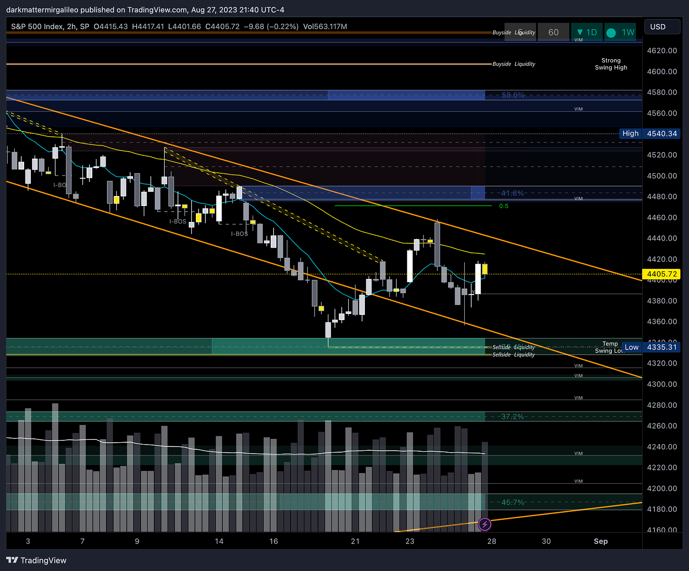The image size is (689, 571).
Task: Click the Buyside Liquidity label at 4600 level
Action: [x=514, y=64]
